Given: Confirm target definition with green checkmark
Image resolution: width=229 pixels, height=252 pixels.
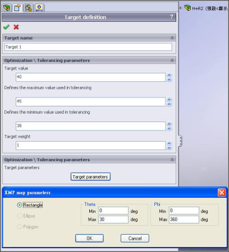Looking at the screenshot, I should [6, 27].
